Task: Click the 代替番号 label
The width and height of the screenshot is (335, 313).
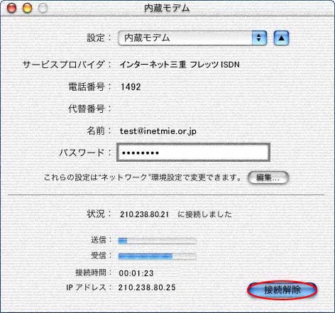Action: pyautogui.click(x=87, y=109)
